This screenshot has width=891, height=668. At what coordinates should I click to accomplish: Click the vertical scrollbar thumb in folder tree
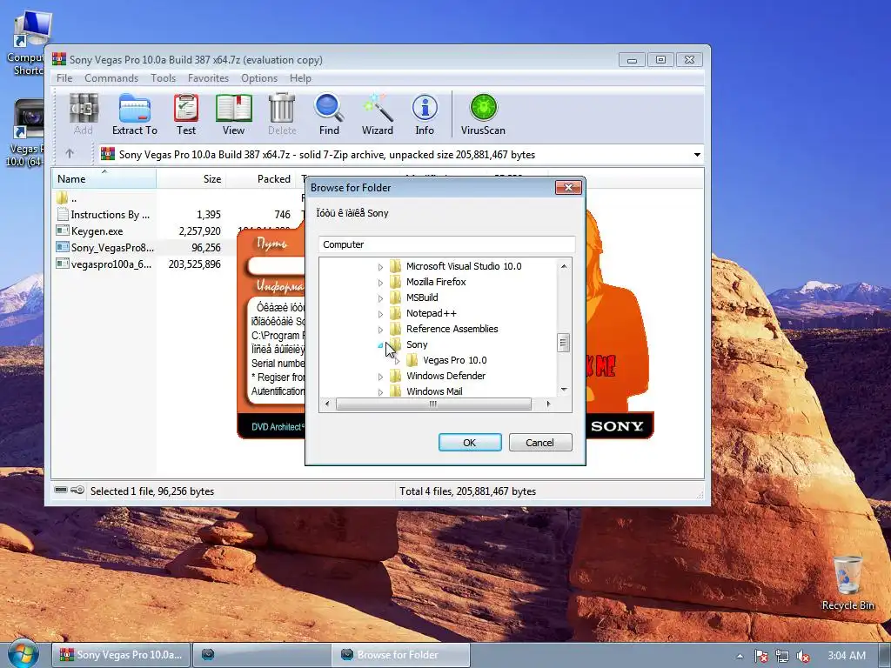click(563, 343)
